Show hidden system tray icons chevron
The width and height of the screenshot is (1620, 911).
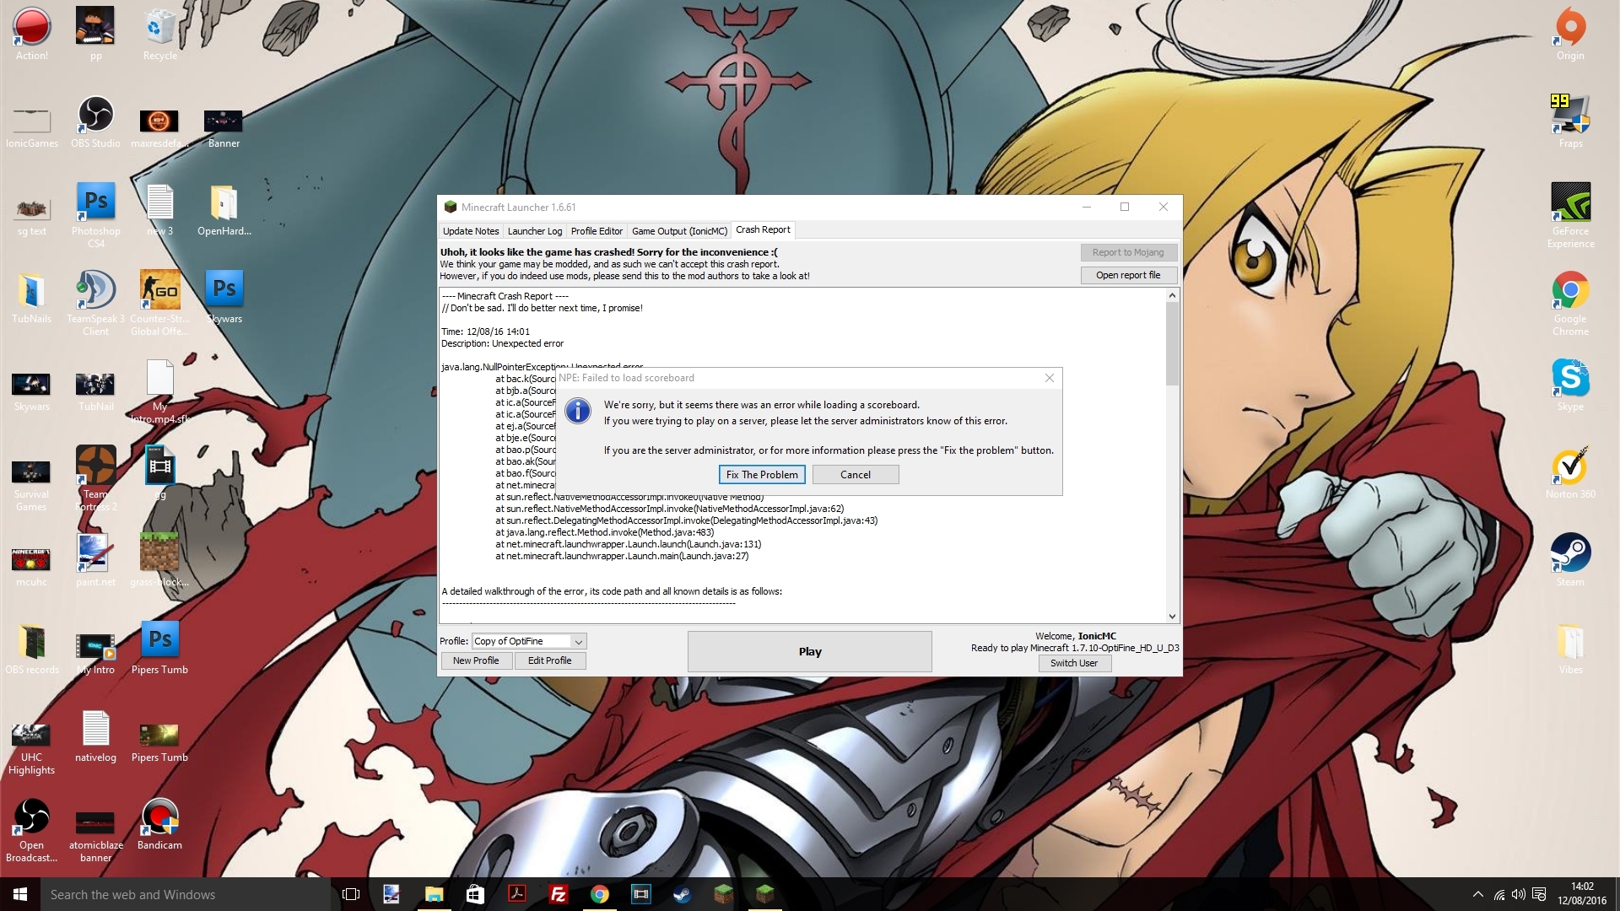point(1477,894)
